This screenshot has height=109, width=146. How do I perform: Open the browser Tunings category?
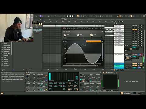5,63
